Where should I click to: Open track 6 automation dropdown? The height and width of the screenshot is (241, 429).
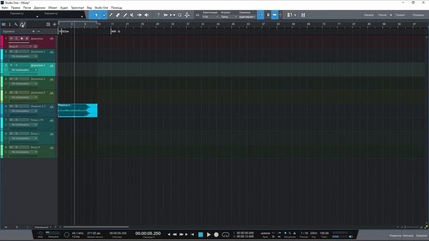click(23, 111)
